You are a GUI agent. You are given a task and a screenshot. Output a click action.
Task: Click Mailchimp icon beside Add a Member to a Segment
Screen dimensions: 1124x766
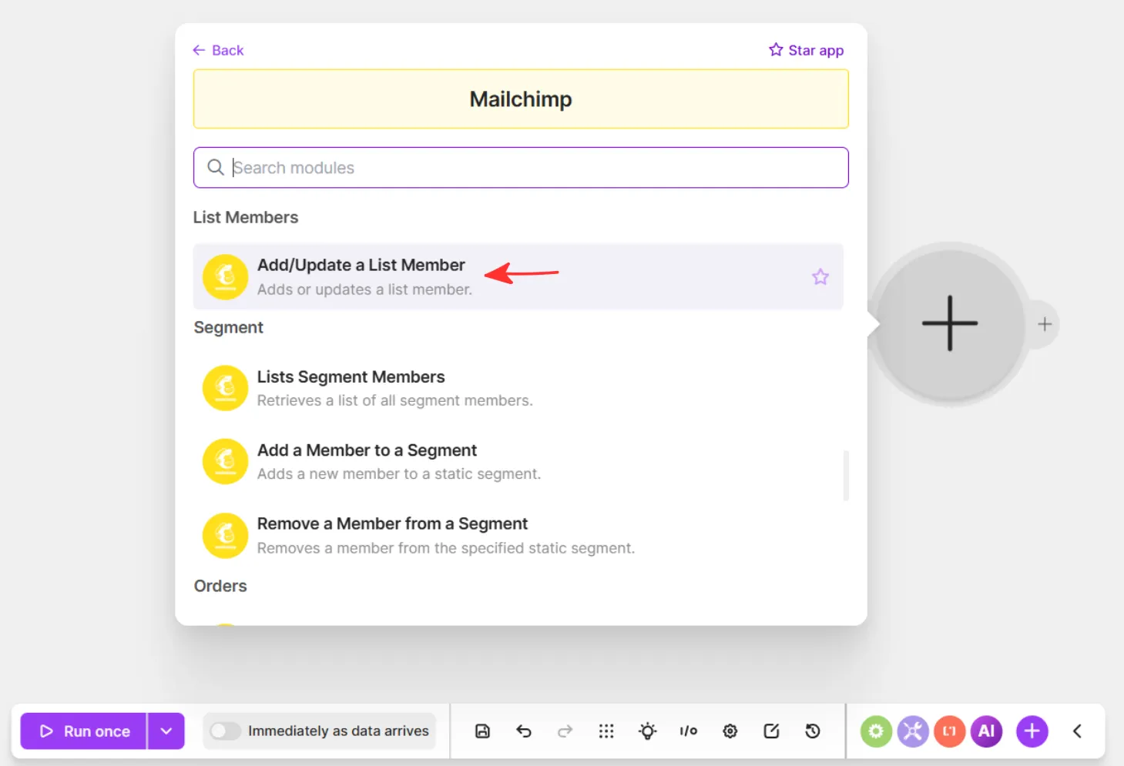225,461
